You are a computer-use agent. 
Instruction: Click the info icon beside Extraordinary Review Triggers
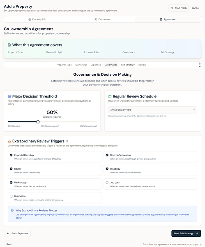point(67,141)
